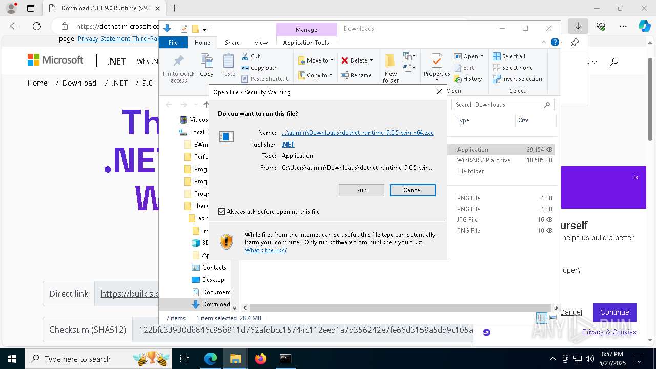Click the purple Continue button on webpage

pos(614,312)
